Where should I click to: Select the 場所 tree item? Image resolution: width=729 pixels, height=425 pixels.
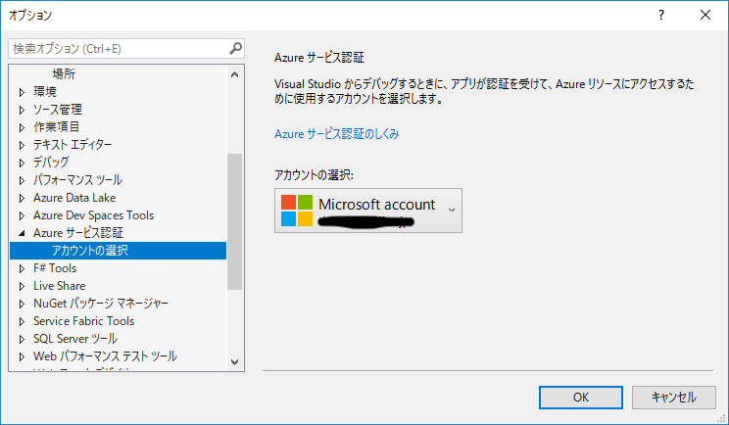64,73
